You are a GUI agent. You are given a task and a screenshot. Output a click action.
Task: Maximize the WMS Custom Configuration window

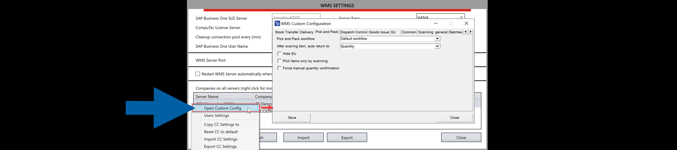pyautogui.click(x=451, y=23)
